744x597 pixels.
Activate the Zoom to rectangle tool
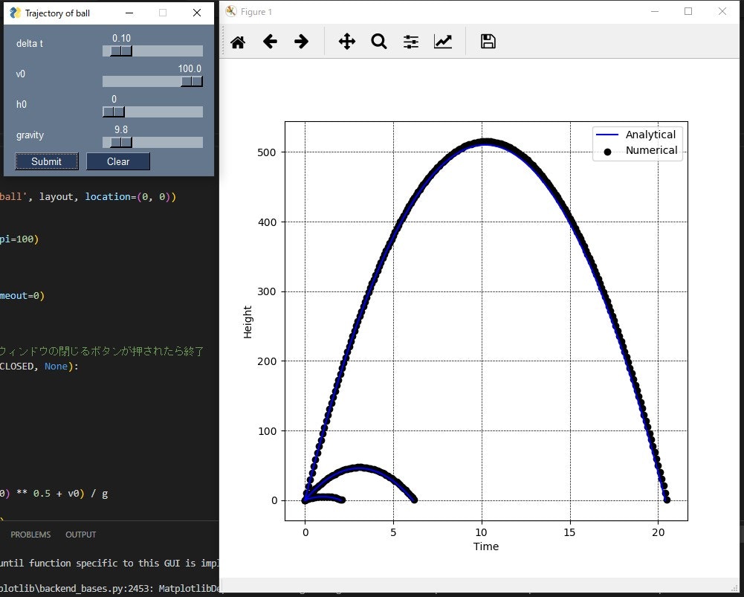(x=378, y=42)
